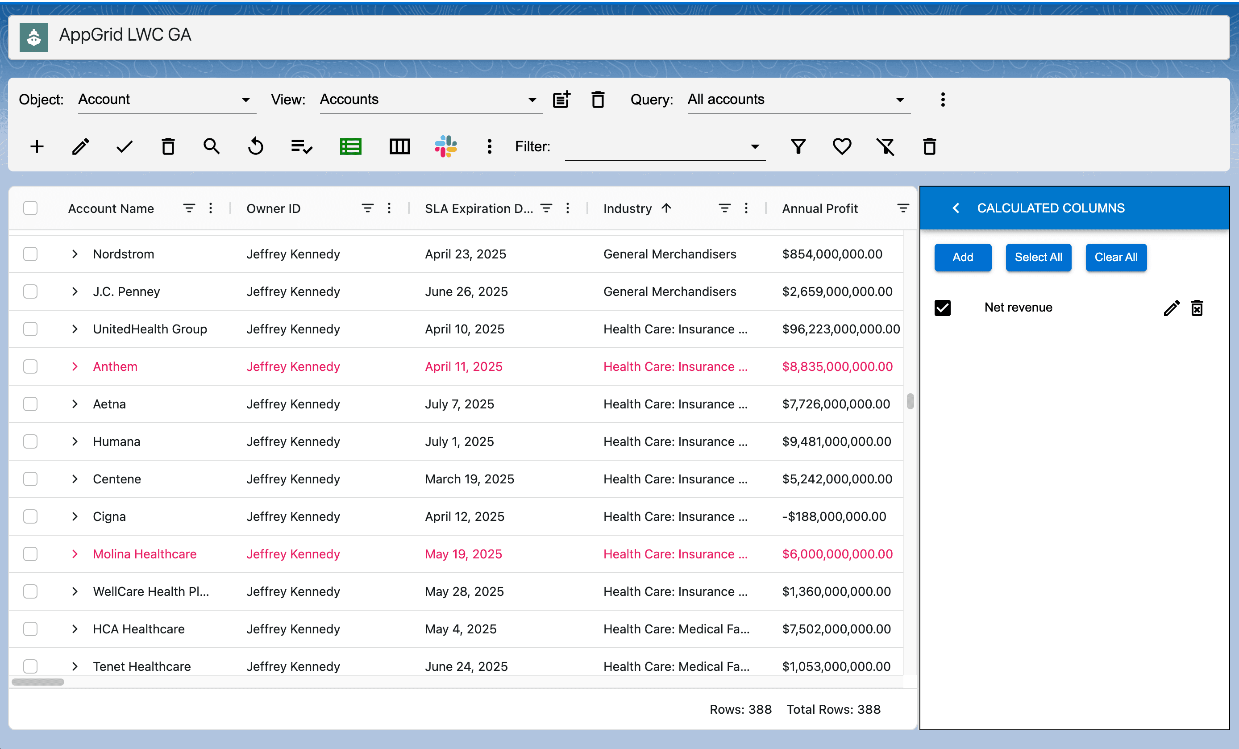Open the Account Name column options menu

point(211,208)
